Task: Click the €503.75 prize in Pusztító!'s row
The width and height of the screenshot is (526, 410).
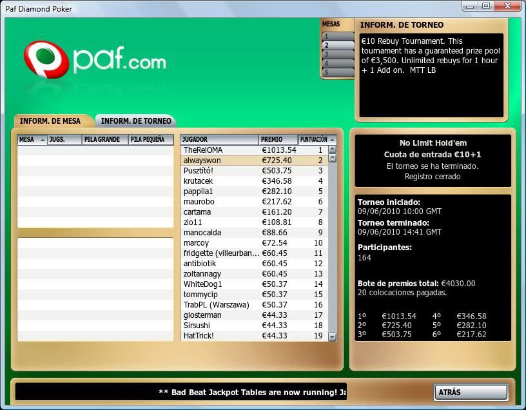Action: [277, 171]
